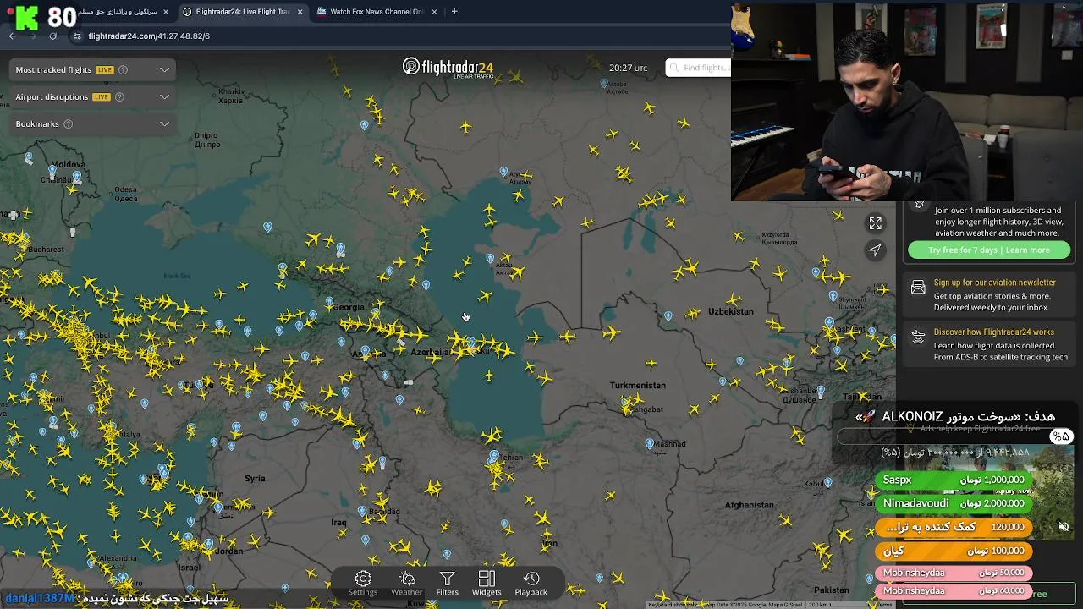Toggle the 20:27 UTC clock display
The width and height of the screenshot is (1083, 609).
click(628, 68)
